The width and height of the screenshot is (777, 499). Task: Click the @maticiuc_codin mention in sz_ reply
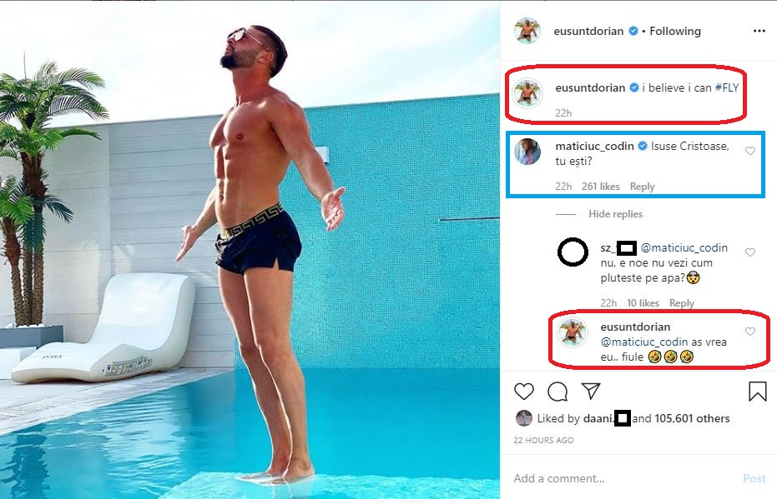[684, 247]
